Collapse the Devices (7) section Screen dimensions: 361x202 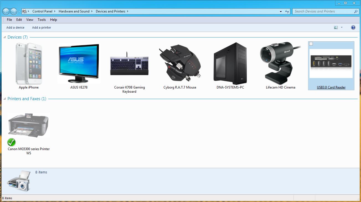(4, 37)
